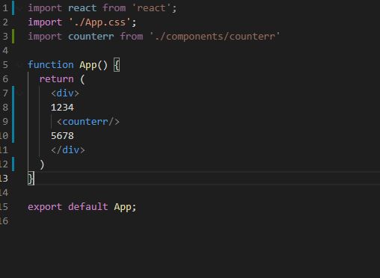Click line number 6 in the gutter
The height and width of the screenshot is (278, 380).
(x=5, y=79)
